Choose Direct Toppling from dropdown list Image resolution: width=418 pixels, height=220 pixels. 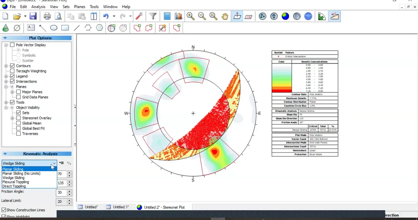(x=29, y=186)
